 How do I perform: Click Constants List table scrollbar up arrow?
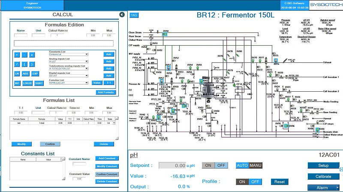(x=63, y=159)
